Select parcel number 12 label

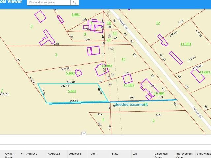pos(158,23)
